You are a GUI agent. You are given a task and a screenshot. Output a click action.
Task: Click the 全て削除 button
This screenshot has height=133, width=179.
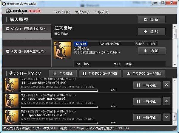tap(63, 73)
